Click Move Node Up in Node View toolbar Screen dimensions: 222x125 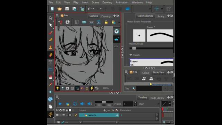(x=144, y=79)
